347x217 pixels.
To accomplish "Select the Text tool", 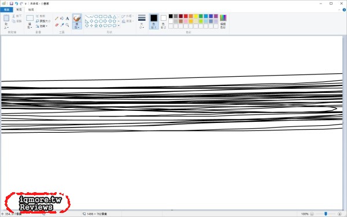I will 67,18.
